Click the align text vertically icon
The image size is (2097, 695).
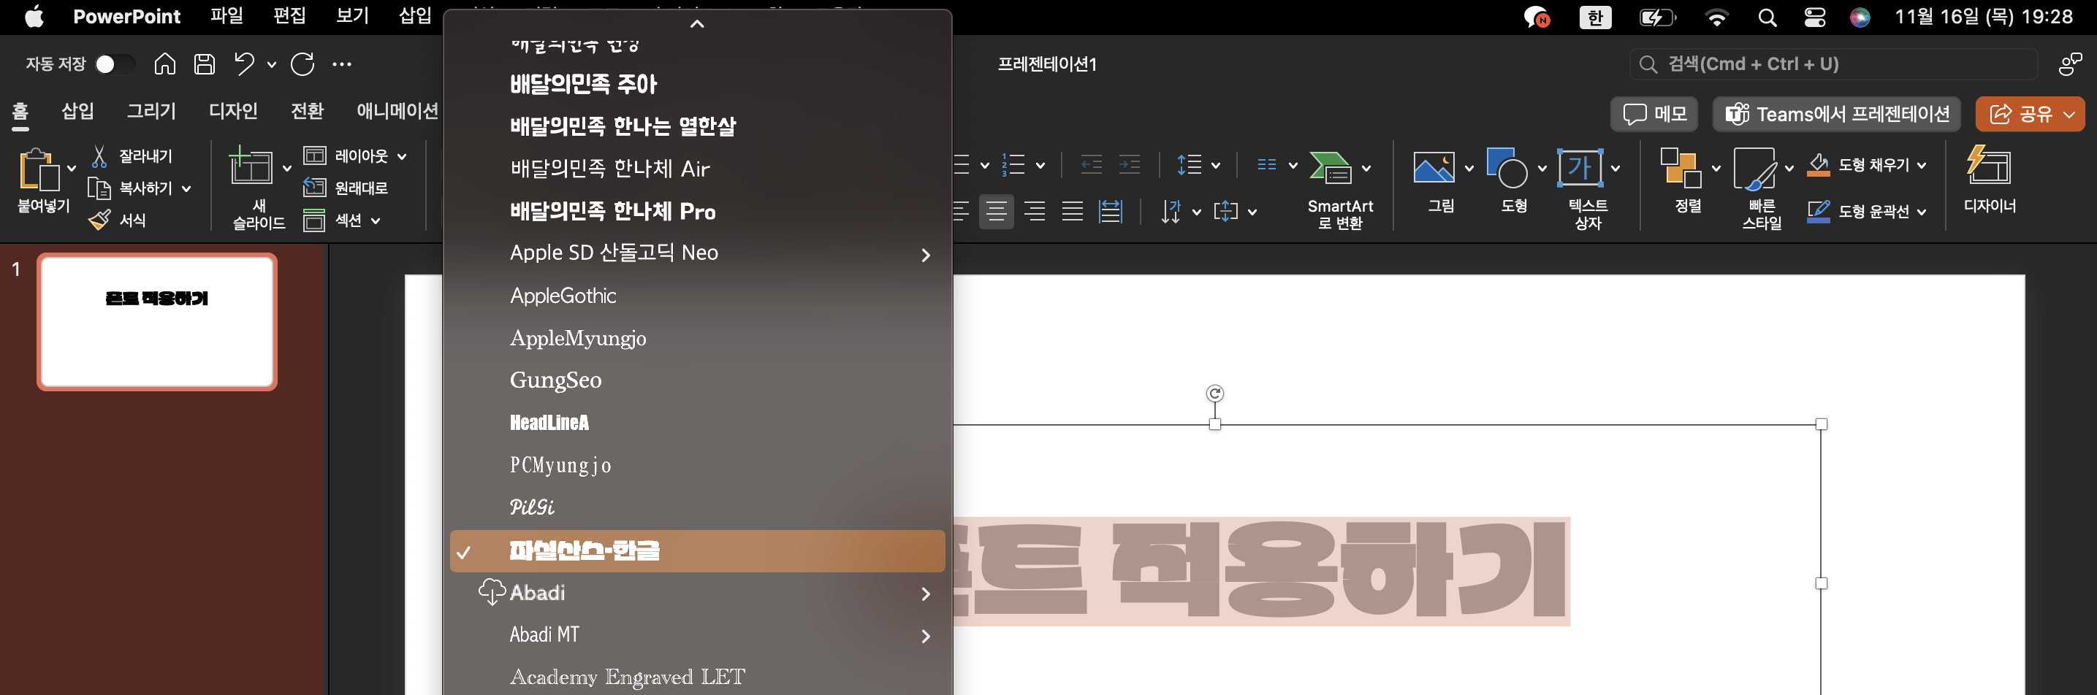(1226, 212)
